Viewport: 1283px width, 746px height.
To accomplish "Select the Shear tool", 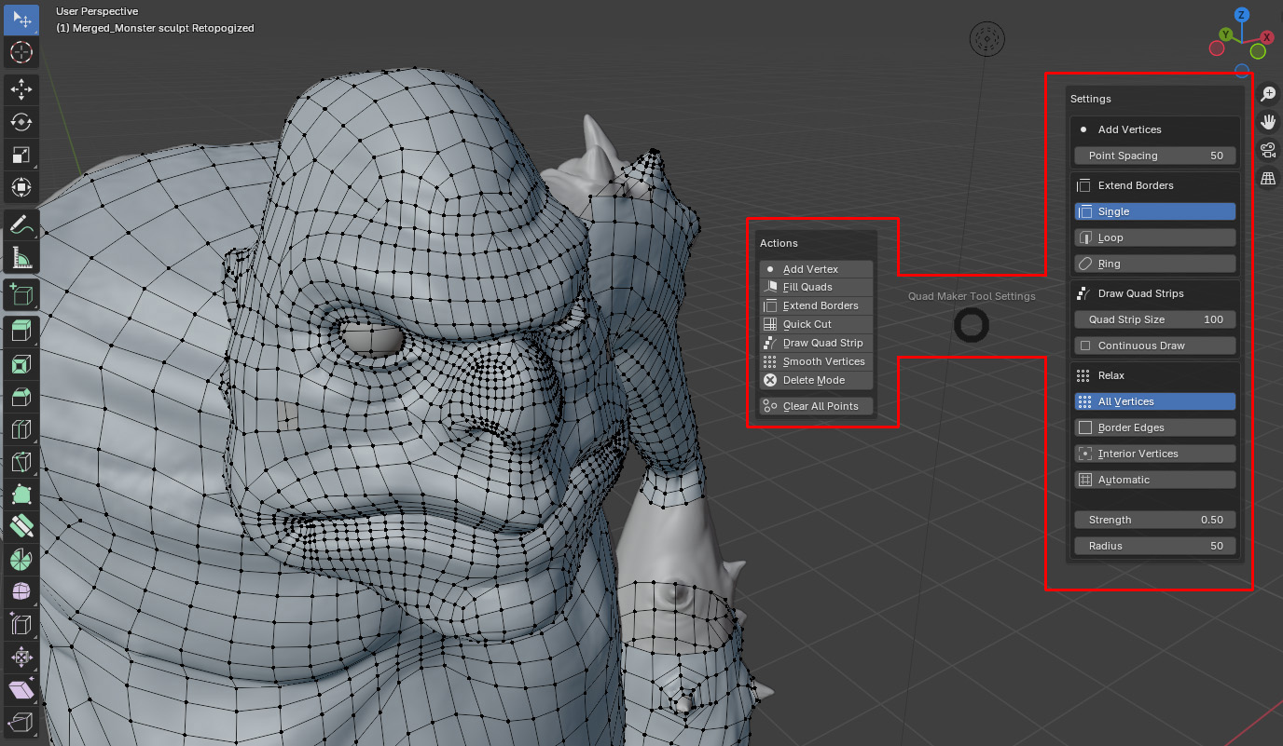I will pos(21,690).
